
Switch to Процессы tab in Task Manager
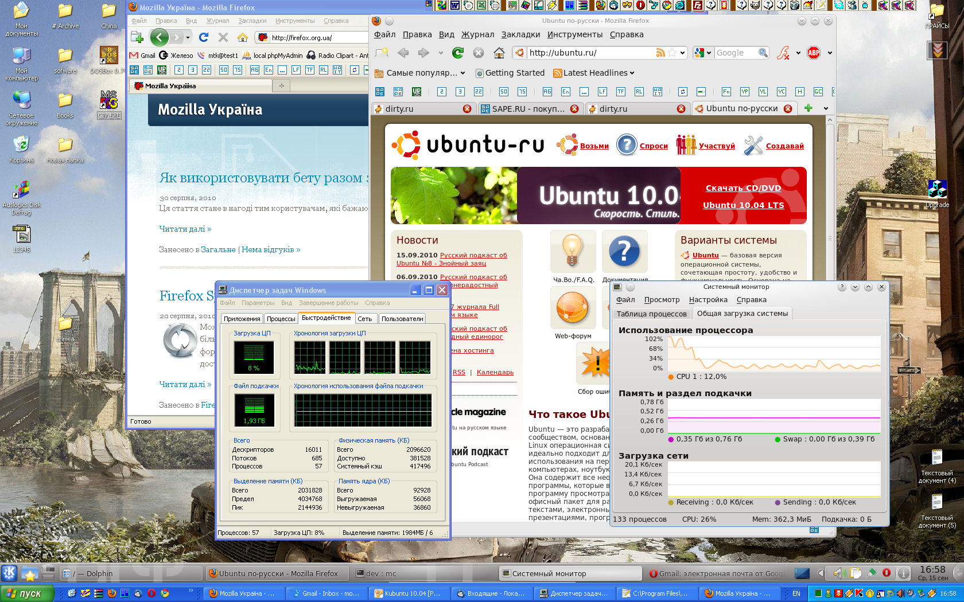tap(281, 319)
